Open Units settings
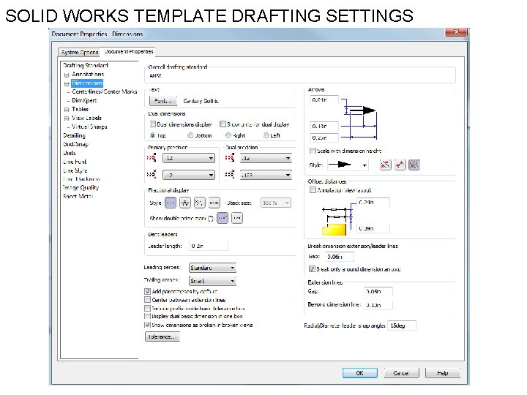Viewport: 527px width, 395px height. [70, 153]
